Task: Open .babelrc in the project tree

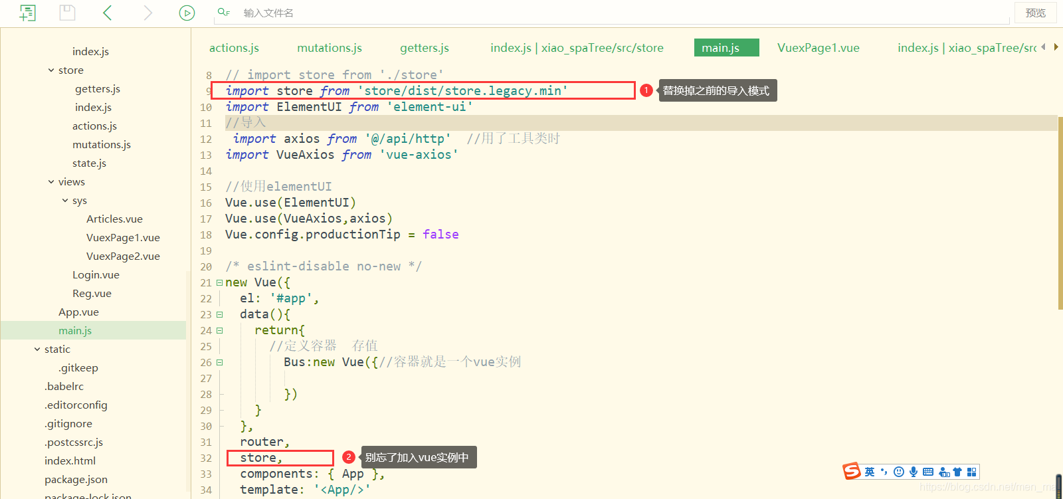Action: (64, 386)
